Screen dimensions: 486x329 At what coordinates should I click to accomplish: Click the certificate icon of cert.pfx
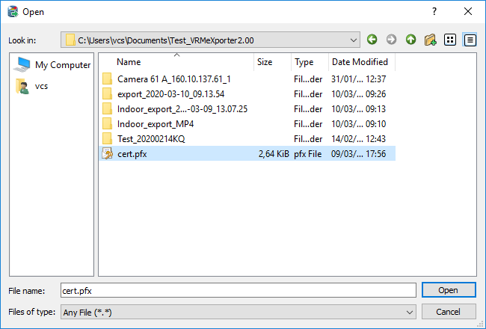click(x=107, y=154)
